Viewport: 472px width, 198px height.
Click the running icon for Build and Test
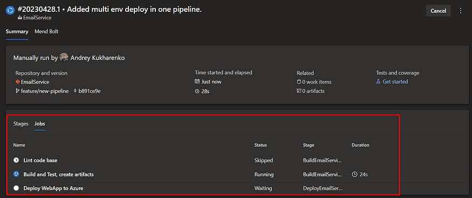pos(16,174)
